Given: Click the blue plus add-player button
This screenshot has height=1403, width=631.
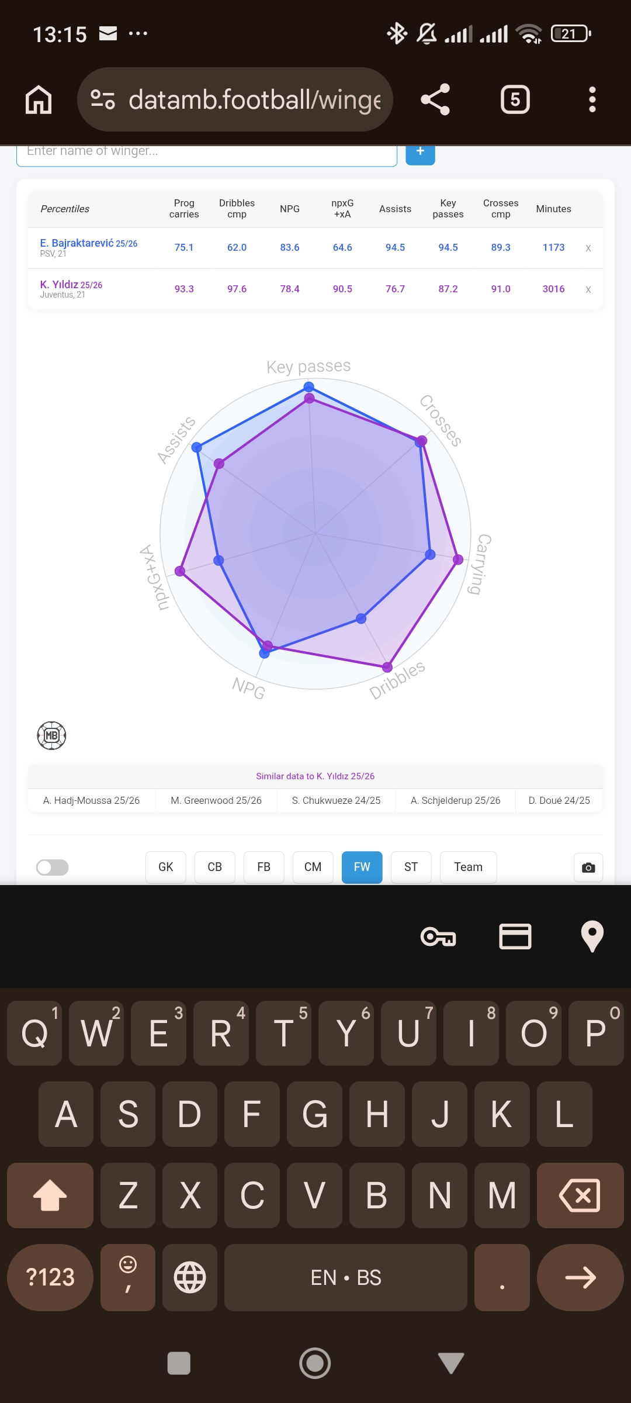Looking at the screenshot, I should [420, 153].
